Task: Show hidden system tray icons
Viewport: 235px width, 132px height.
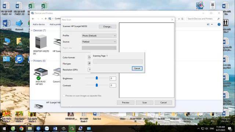Action: coord(198,129)
